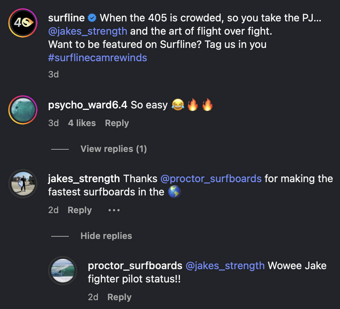Expand View replies (1) under psycho_ward6.4

pyautogui.click(x=113, y=149)
